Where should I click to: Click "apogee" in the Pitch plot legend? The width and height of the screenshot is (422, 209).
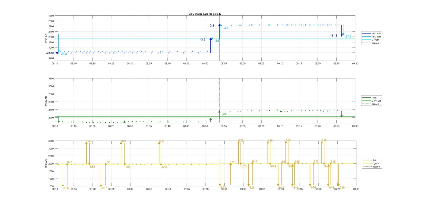point(375,104)
